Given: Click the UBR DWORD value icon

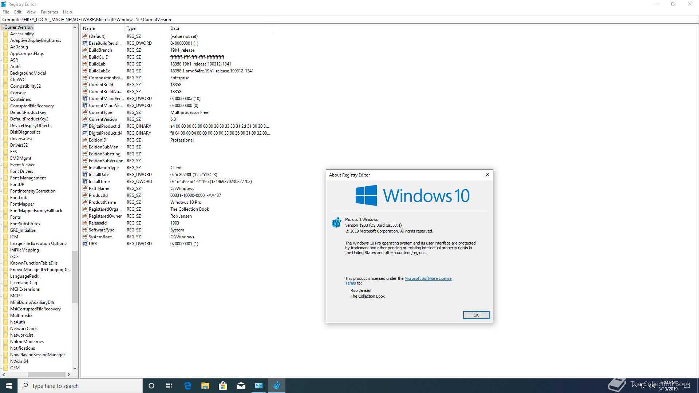Looking at the screenshot, I should tap(85, 243).
